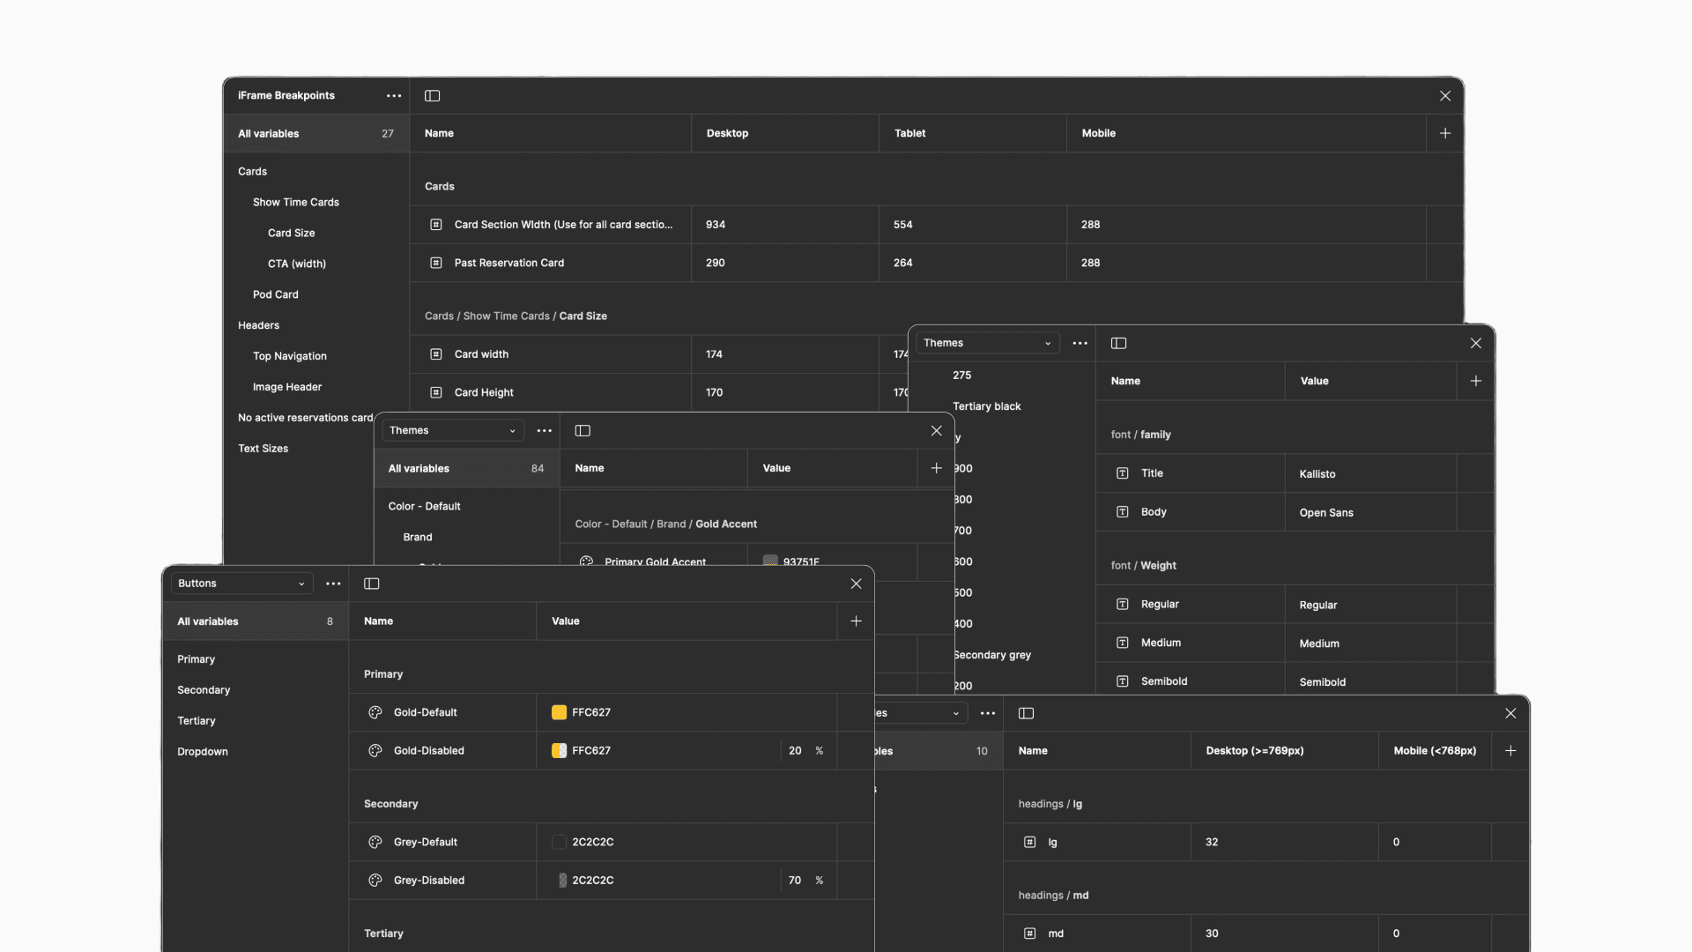1692x952 pixels.
Task: Toggle sidebar in iFrame Breakpoints panel
Action: [x=432, y=96]
